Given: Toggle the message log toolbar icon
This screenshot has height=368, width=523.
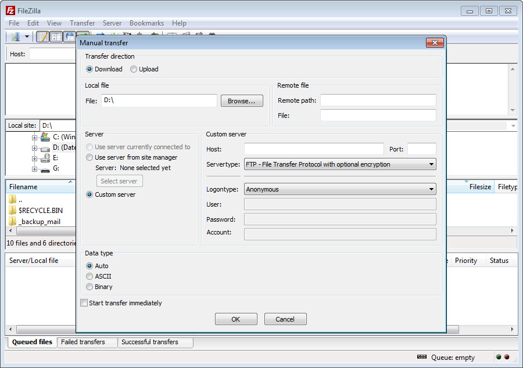Looking at the screenshot, I should coord(43,37).
